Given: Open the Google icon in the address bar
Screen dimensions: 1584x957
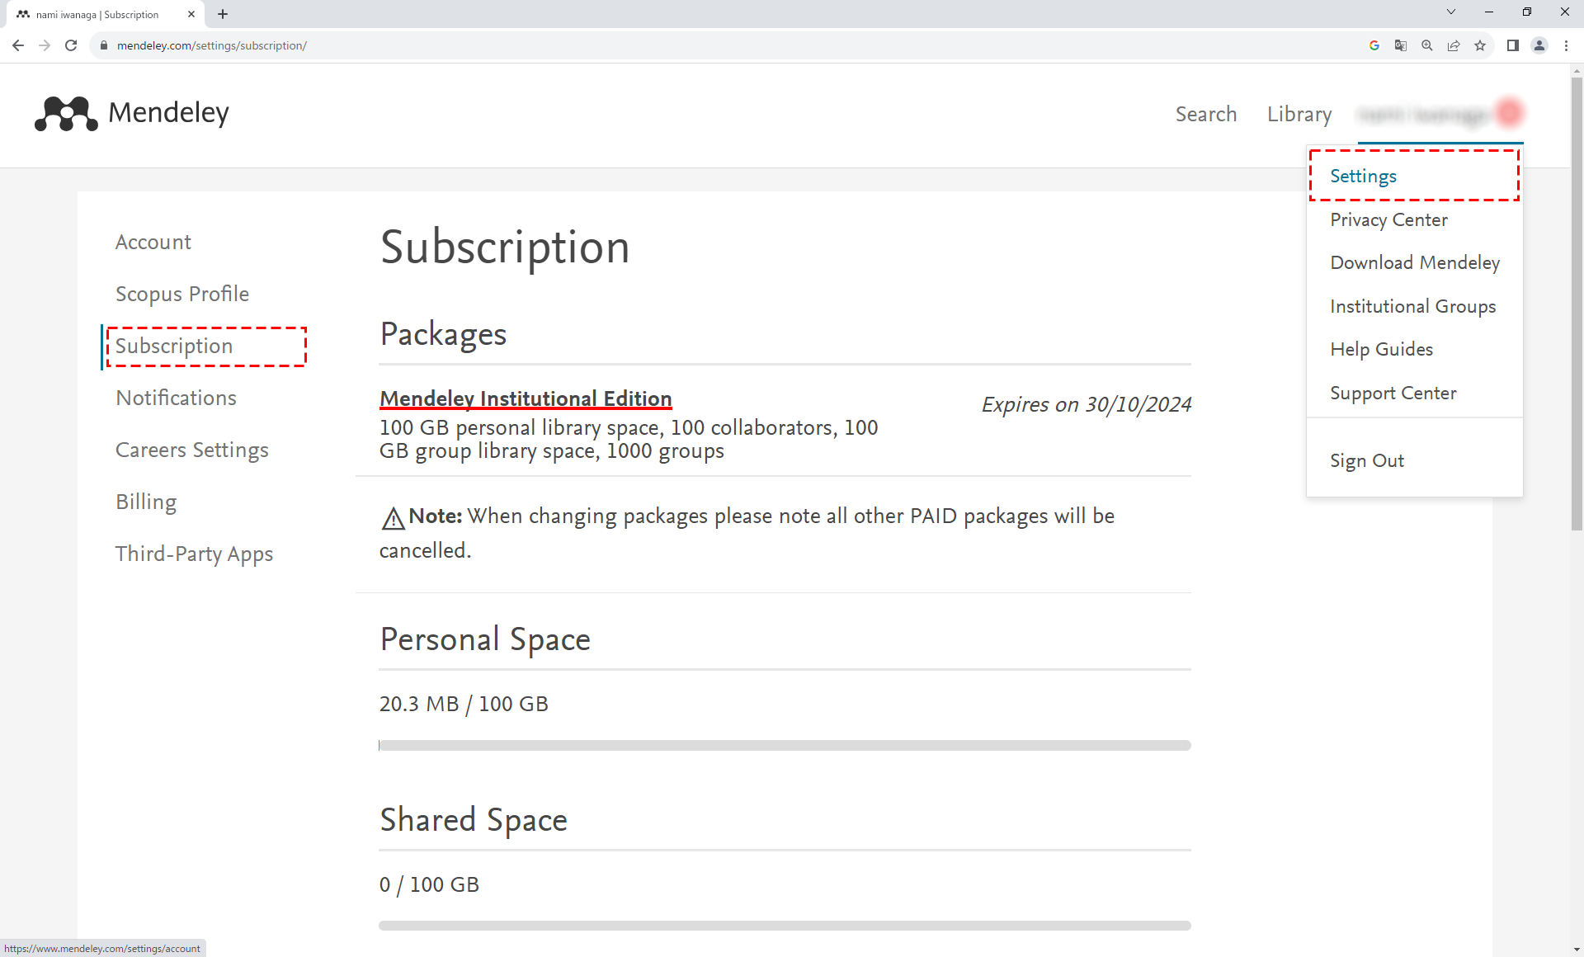Looking at the screenshot, I should pos(1374,45).
